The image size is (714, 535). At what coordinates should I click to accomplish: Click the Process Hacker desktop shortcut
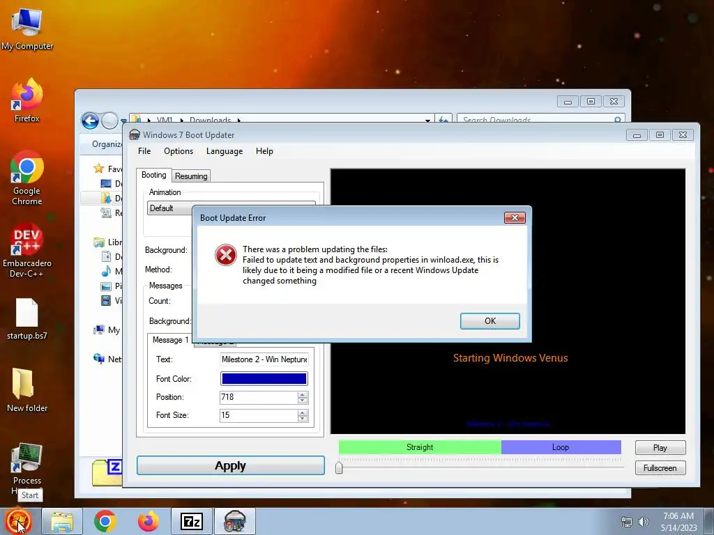click(x=27, y=464)
